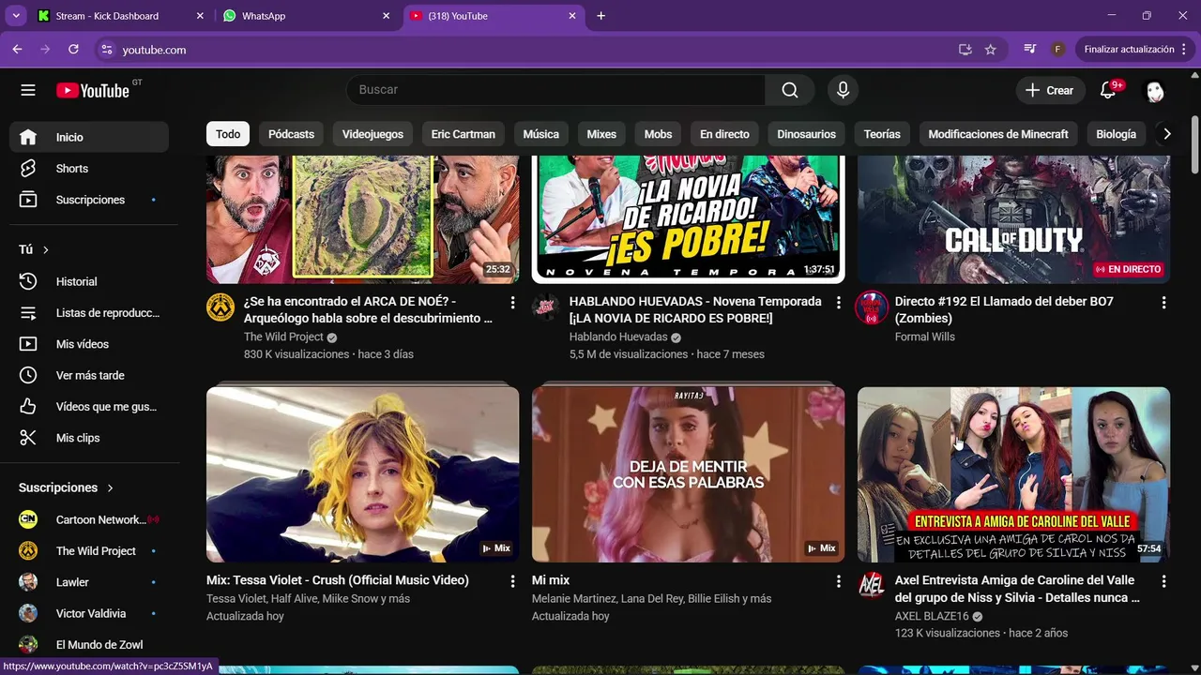Expand the Tú section chevron

pyautogui.click(x=46, y=249)
